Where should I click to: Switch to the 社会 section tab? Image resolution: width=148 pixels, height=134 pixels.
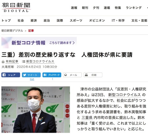coord(21,21)
